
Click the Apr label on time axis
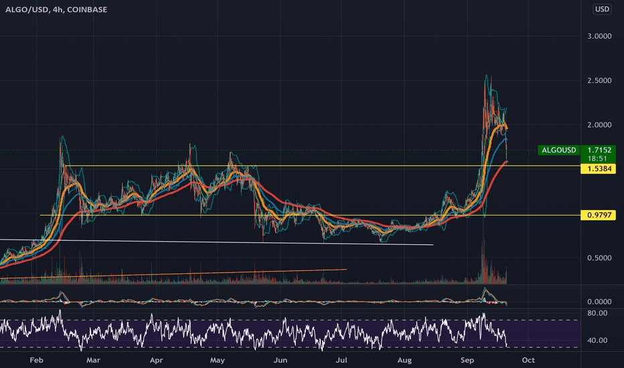[157, 360]
